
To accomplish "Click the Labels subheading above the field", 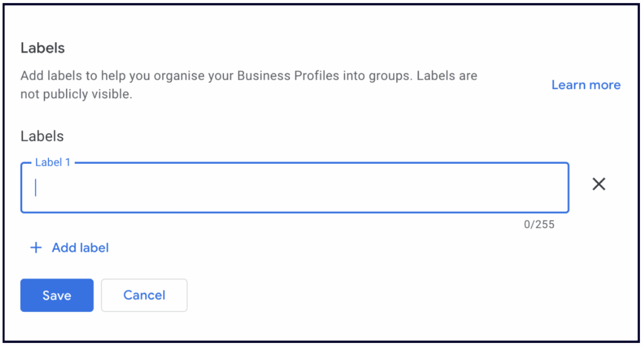I will (42, 136).
